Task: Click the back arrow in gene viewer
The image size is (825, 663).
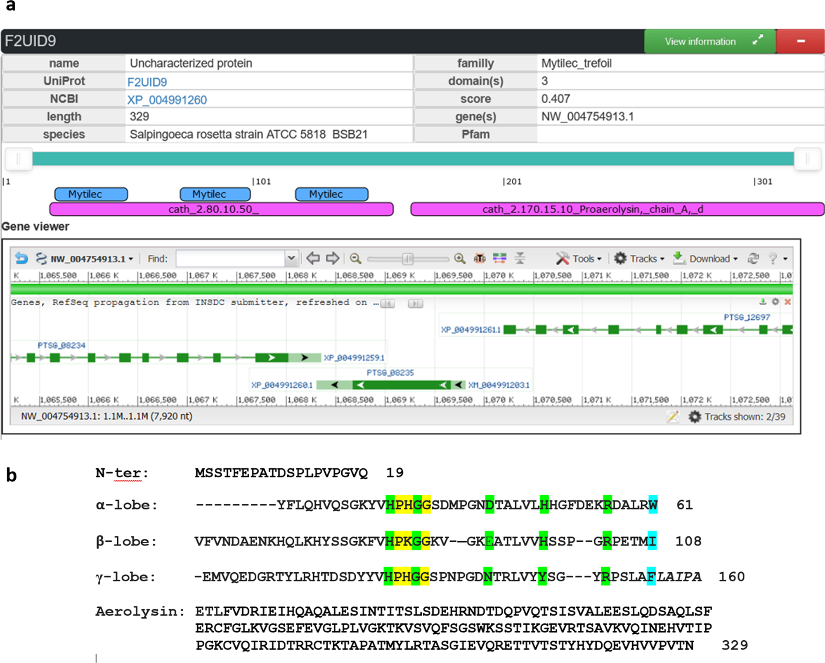Action: [21, 259]
